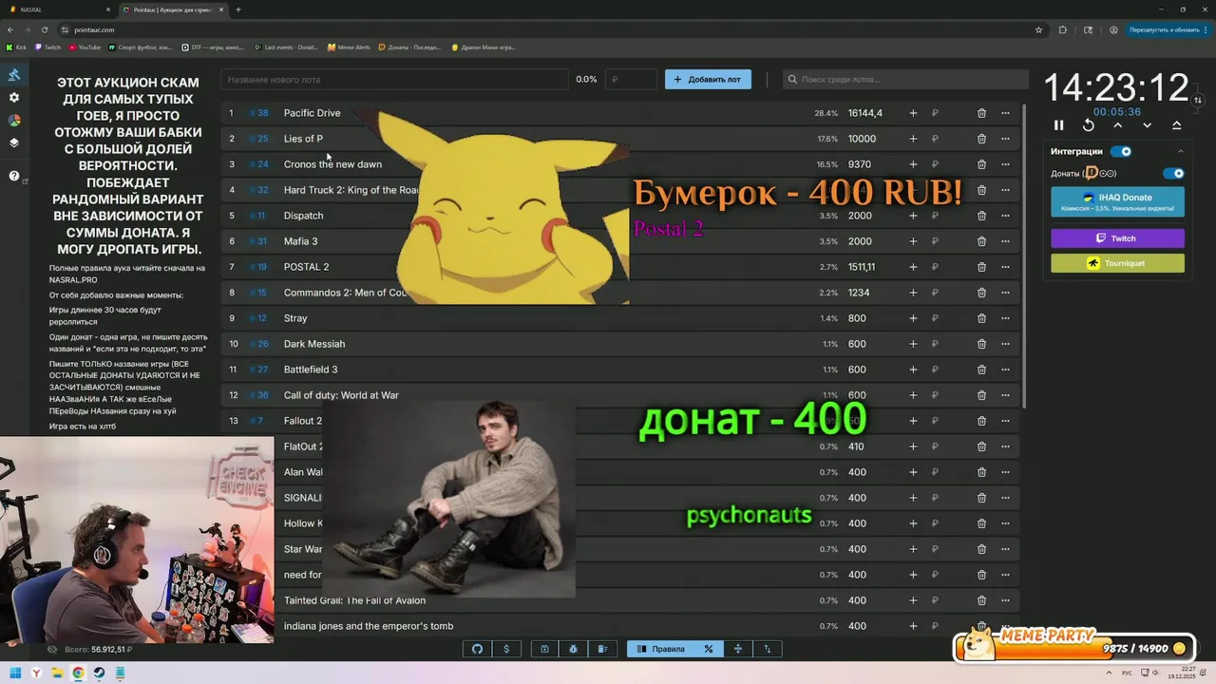Click the Добавить лот button
Image resolution: width=1216 pixels, height=684 pixels.
pos(708,80)
